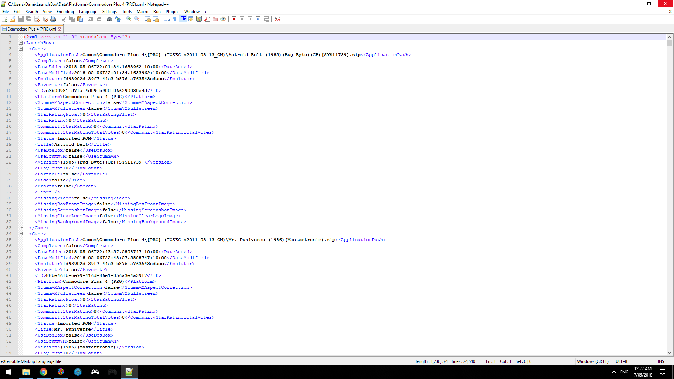This screenshot has width=674, height=379.
Task: Close the Commodore Plus 4 (PRG).xml tab with its red X
Action: pos(59,29)
